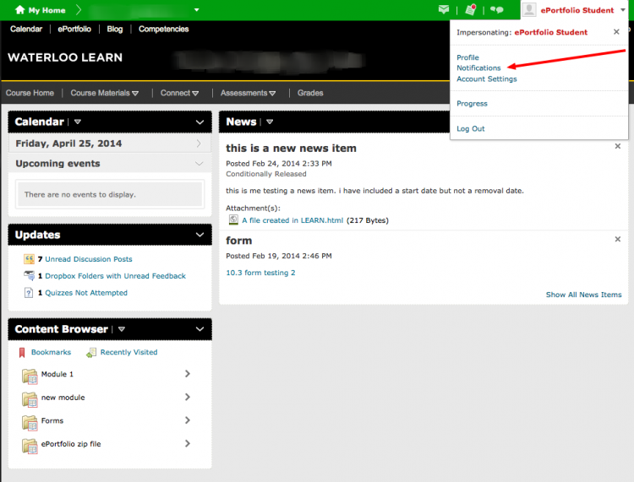Click the ePortfolio Student name in header

577,10
